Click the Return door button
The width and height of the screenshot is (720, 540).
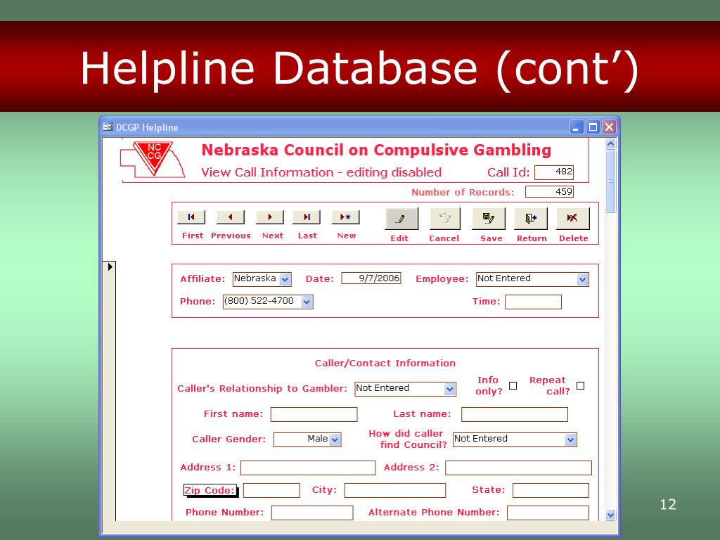(531, 219)
